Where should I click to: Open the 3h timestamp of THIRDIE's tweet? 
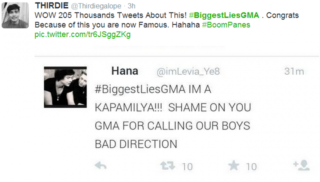tap(131, 6)
